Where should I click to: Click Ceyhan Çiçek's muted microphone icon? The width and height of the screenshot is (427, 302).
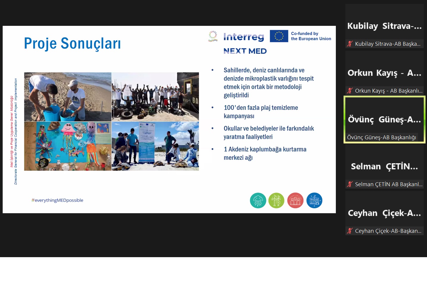point(350,231)
